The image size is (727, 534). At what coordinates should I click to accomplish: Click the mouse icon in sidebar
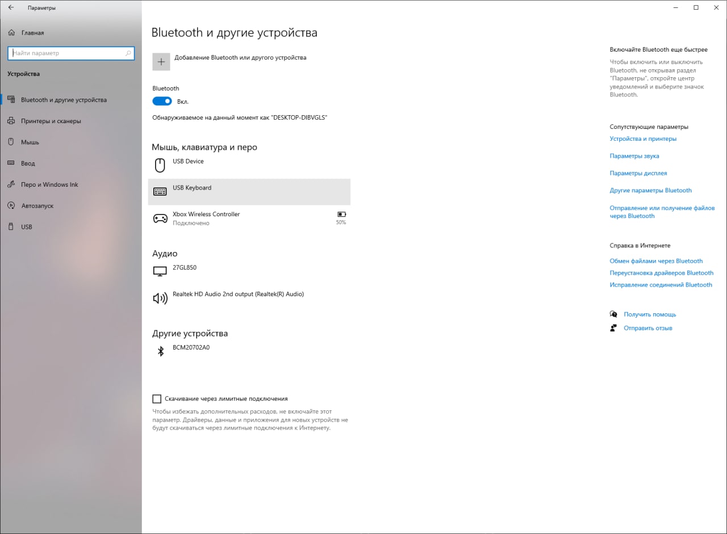[x=11, y=142]
